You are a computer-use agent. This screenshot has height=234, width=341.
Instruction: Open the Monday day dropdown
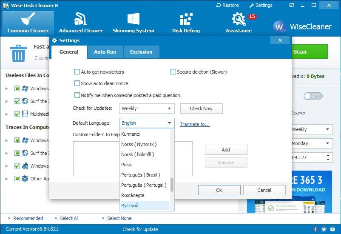pyautogui.click(x=312, y=143)
